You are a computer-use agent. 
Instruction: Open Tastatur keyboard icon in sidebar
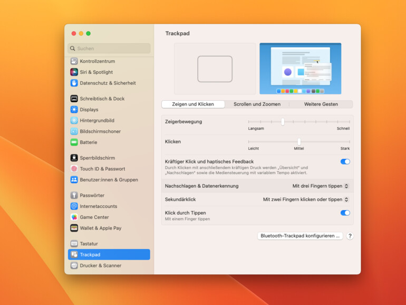(x=74, y=244)
